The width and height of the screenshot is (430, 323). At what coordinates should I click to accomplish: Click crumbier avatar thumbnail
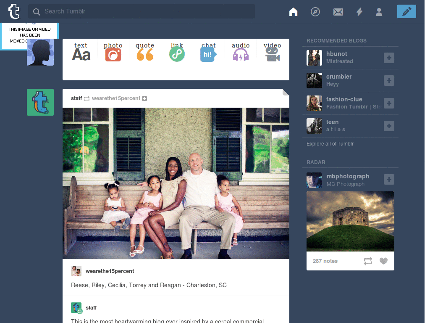click(314, 80)
